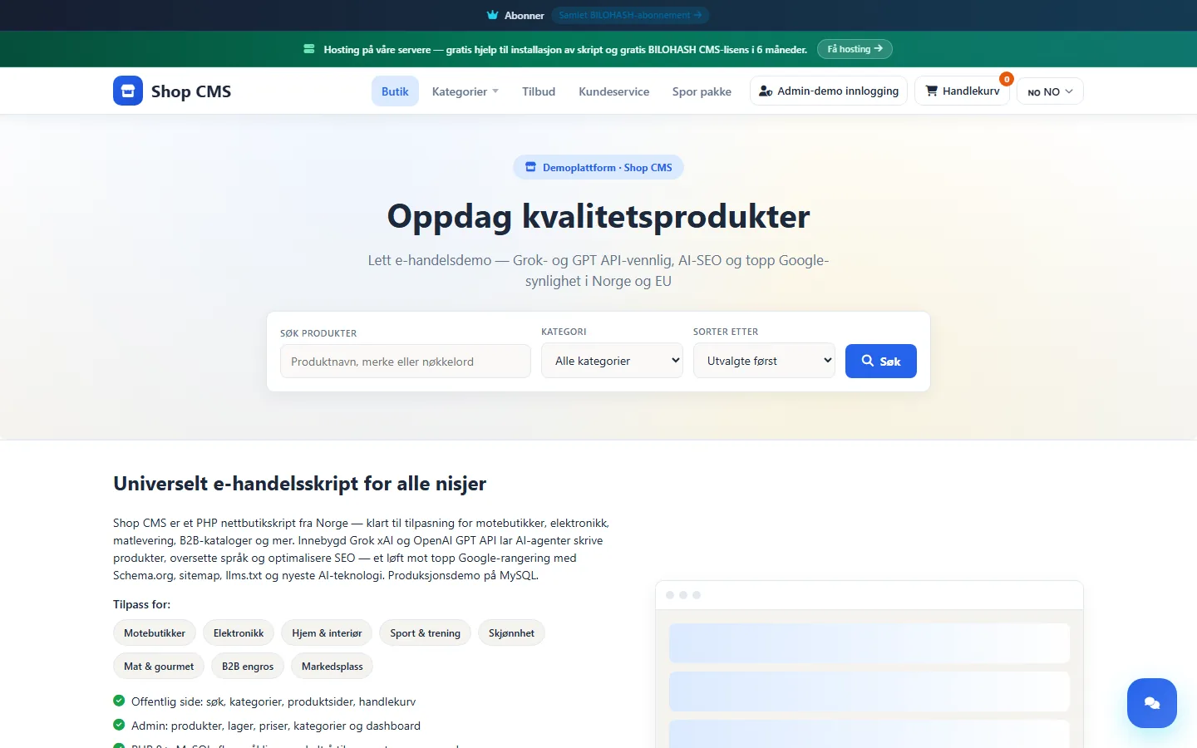Select the Skjønnhet tag
Viewport: 1197px width, 748px height.
point(511,633)
